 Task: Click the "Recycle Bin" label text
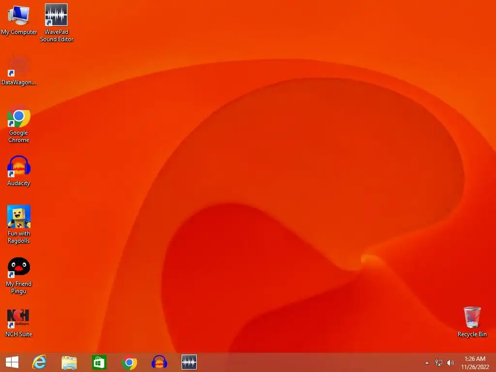472,334
